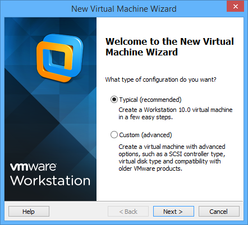Click the Workstation text in banner
The image size is (248, 225).
pyautogui.click(x=50, y=181)
